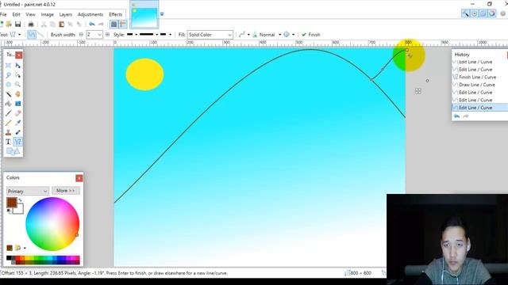This screenshot has height=285, width=508.
Task: Select the Lasso Select tool
Action: click(x=9, y=75)
